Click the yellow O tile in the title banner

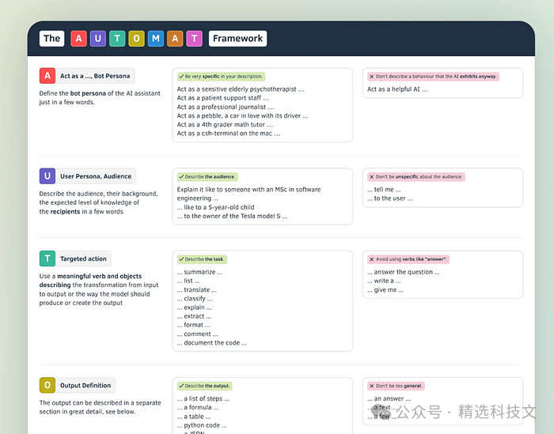point(136,39)
